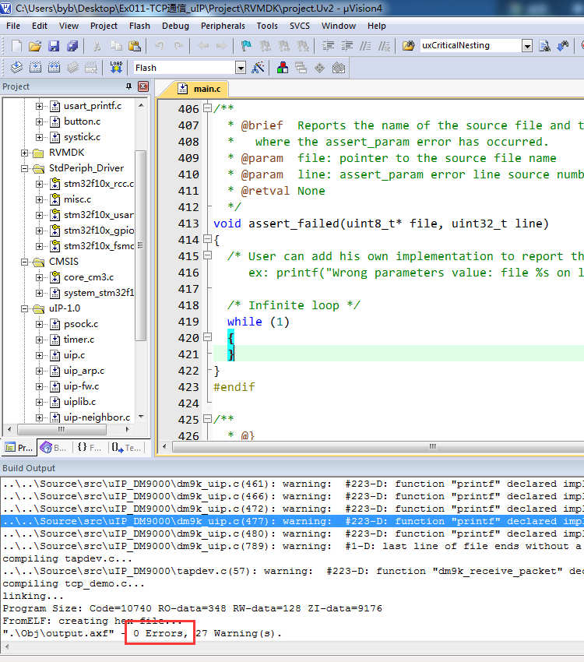Screen dimensions: 584x662
Task: Close the Project panel
Action: pos(143,86)
